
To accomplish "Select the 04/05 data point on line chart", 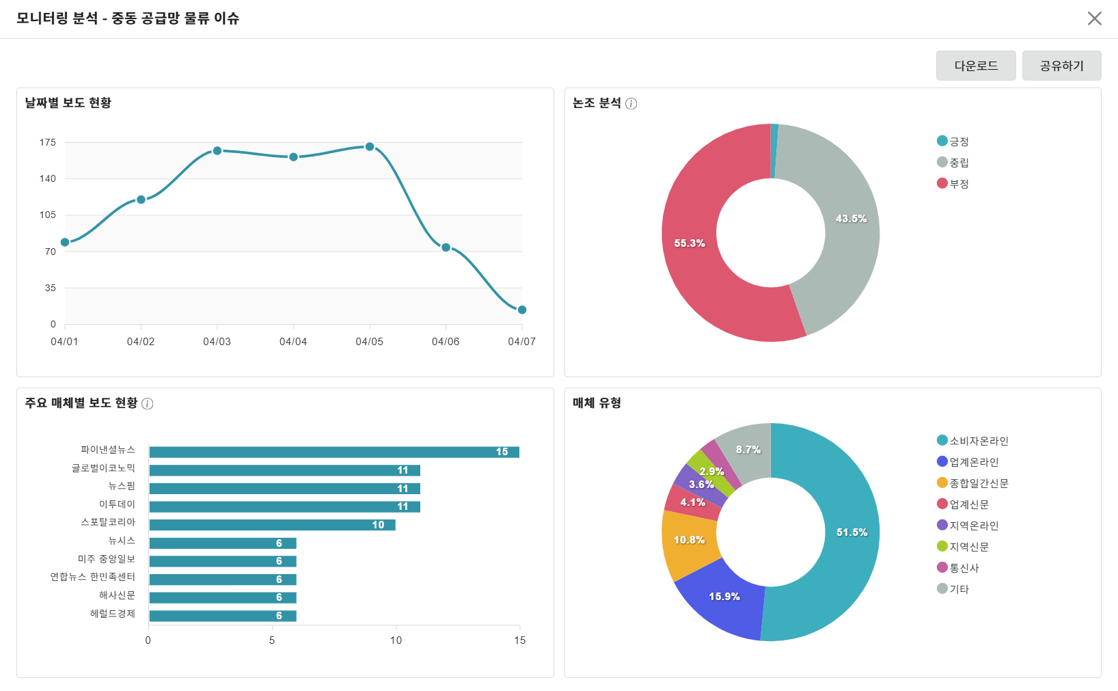I will [x=370, y=147].
